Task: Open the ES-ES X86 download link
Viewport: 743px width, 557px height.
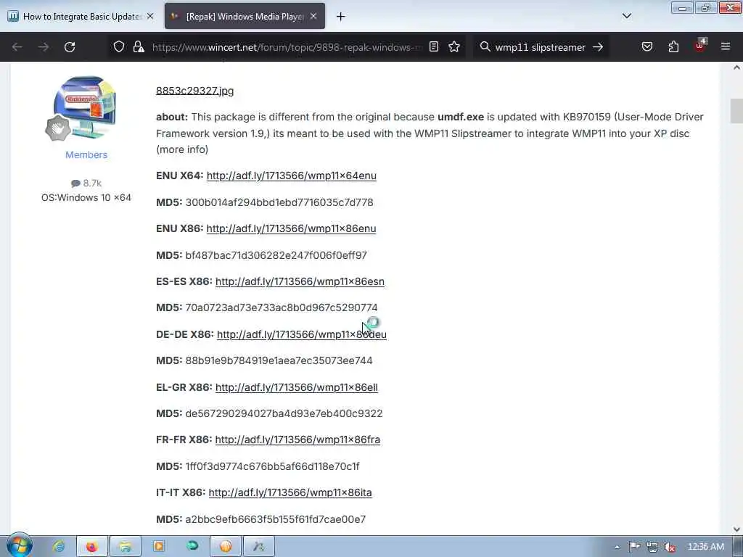Action: click(300, 281)
